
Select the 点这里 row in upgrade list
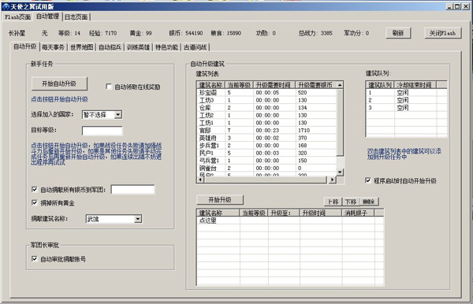pyautogui.click(x=290, y=221)
